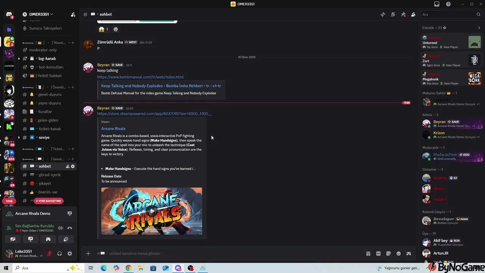
Task: Disconnect from voice with hang-up icon
Action: pyautogui.click(x=70, y=228)
